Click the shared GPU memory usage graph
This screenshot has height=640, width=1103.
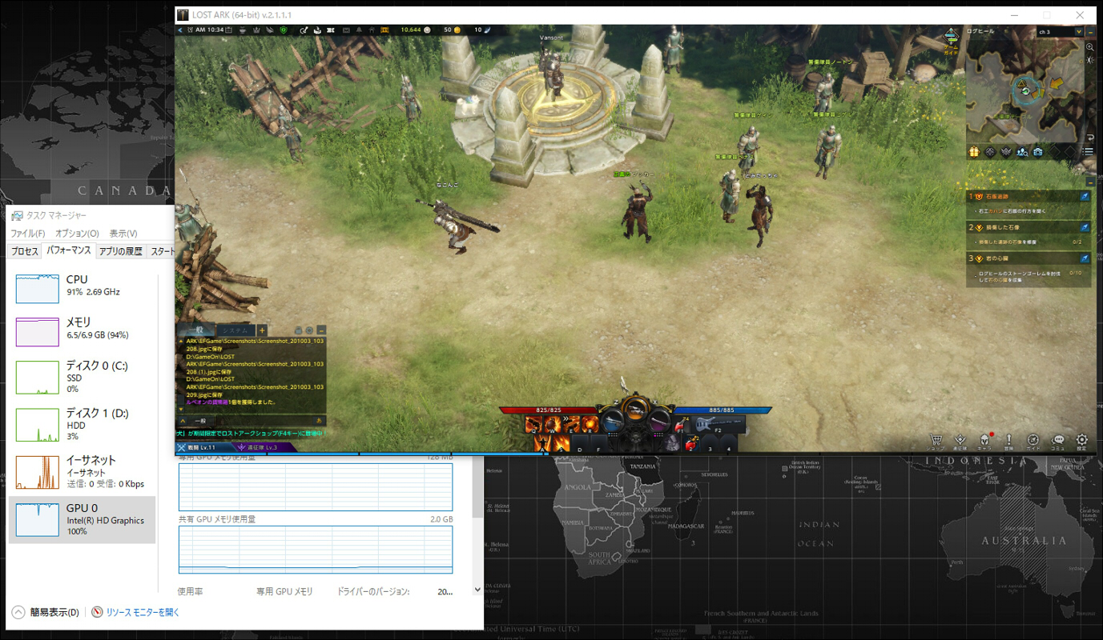point(316,550)
